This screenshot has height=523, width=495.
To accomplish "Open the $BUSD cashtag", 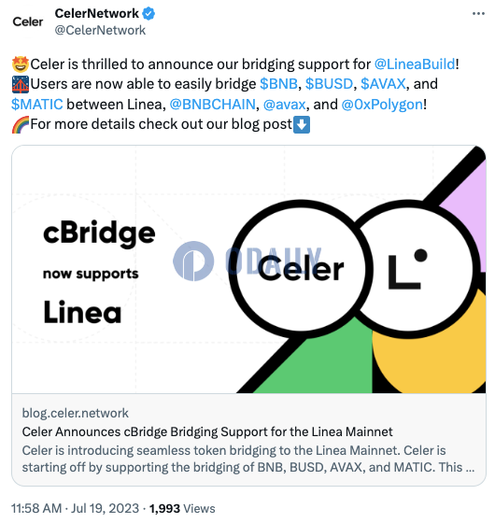I will tap(329, 84).
